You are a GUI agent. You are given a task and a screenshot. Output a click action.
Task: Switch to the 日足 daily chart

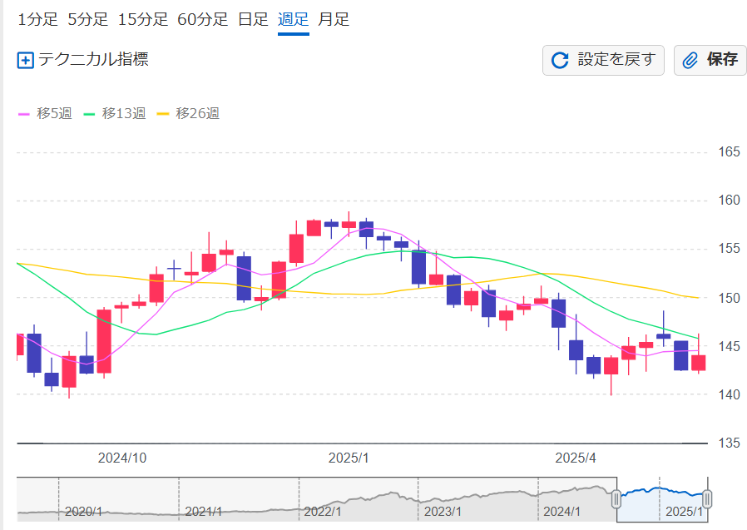click(x=253, y=19)
